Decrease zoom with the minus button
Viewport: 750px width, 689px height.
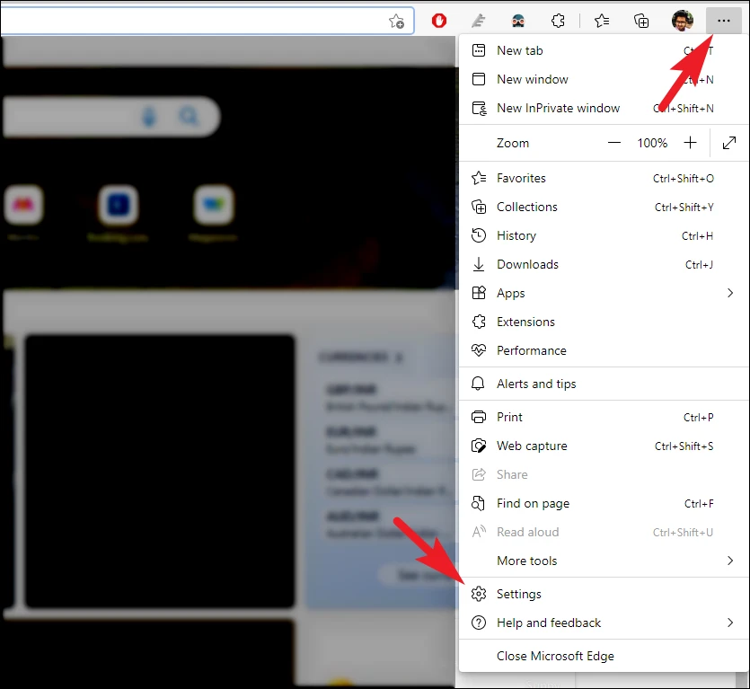pyautogui.click(x=614, y=143)
